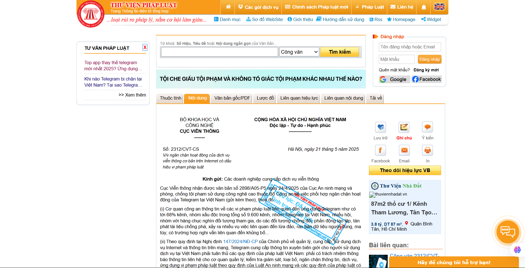Click Tên đăng nhập hoặc Email field
525x268 pixels.
(410, 47)
